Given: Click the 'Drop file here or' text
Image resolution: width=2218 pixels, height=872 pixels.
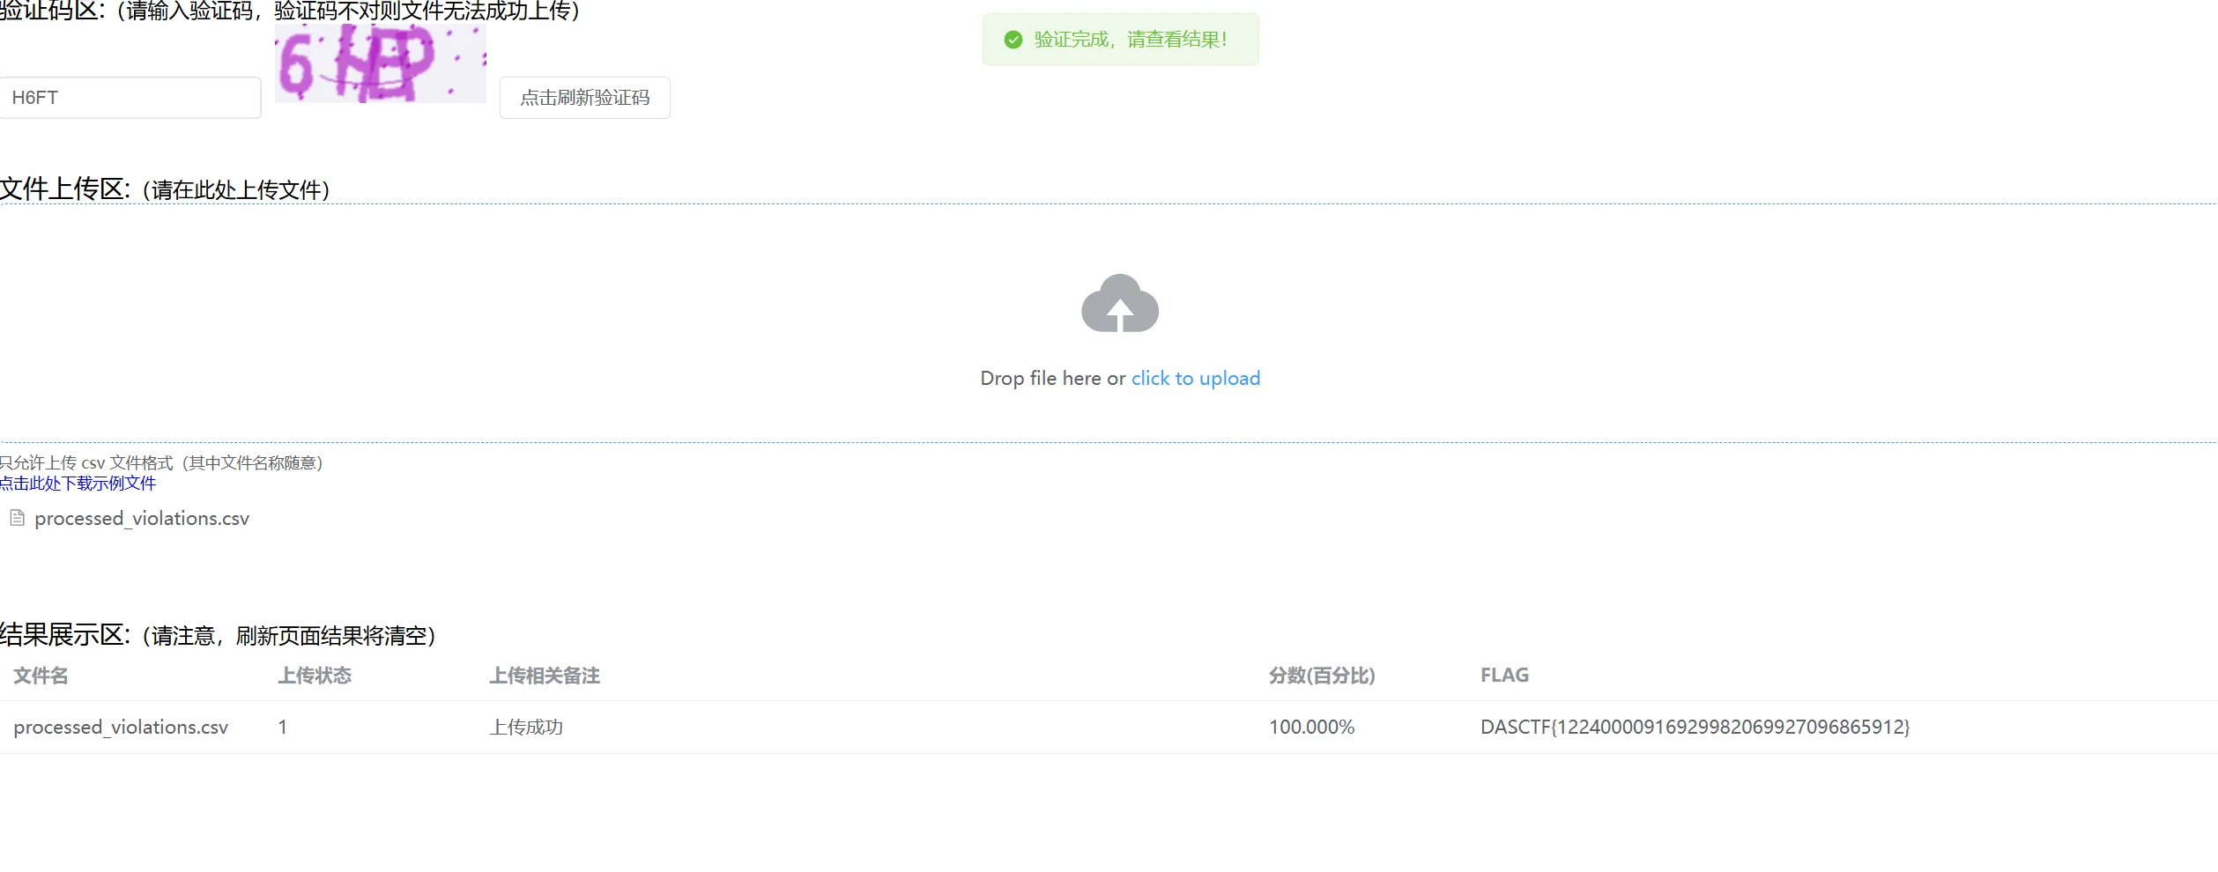Looking at the screenshot, I should (x=1052, y=378).
